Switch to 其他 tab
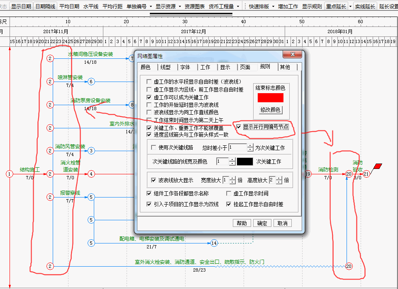The width and height of the screenshot is (398, 289). (285, 67)
